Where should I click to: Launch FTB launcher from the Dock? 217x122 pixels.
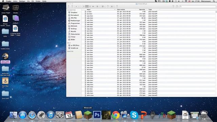pyautogui.click(x=162, y=115)
